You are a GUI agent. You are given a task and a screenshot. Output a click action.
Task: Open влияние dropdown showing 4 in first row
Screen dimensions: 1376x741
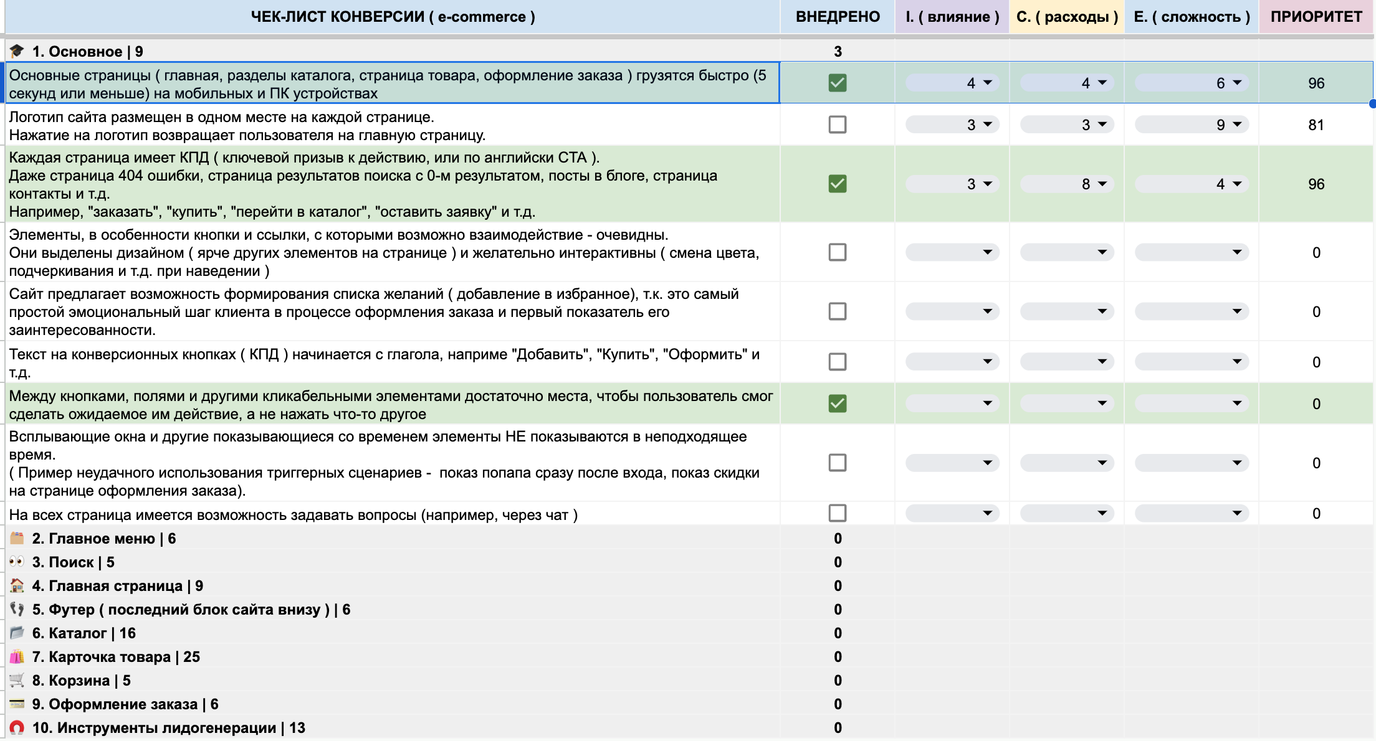click(x=987, y=83)
